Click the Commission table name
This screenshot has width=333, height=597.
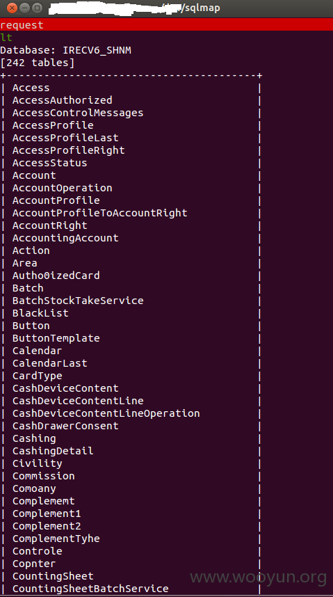pos(43,476)
